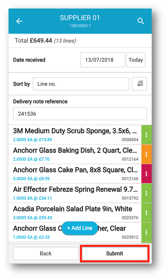This screenshot has width=168, height=280.
Task: Open options menu for 3M Scrub Sponge line
Action: tap(146, 135)
